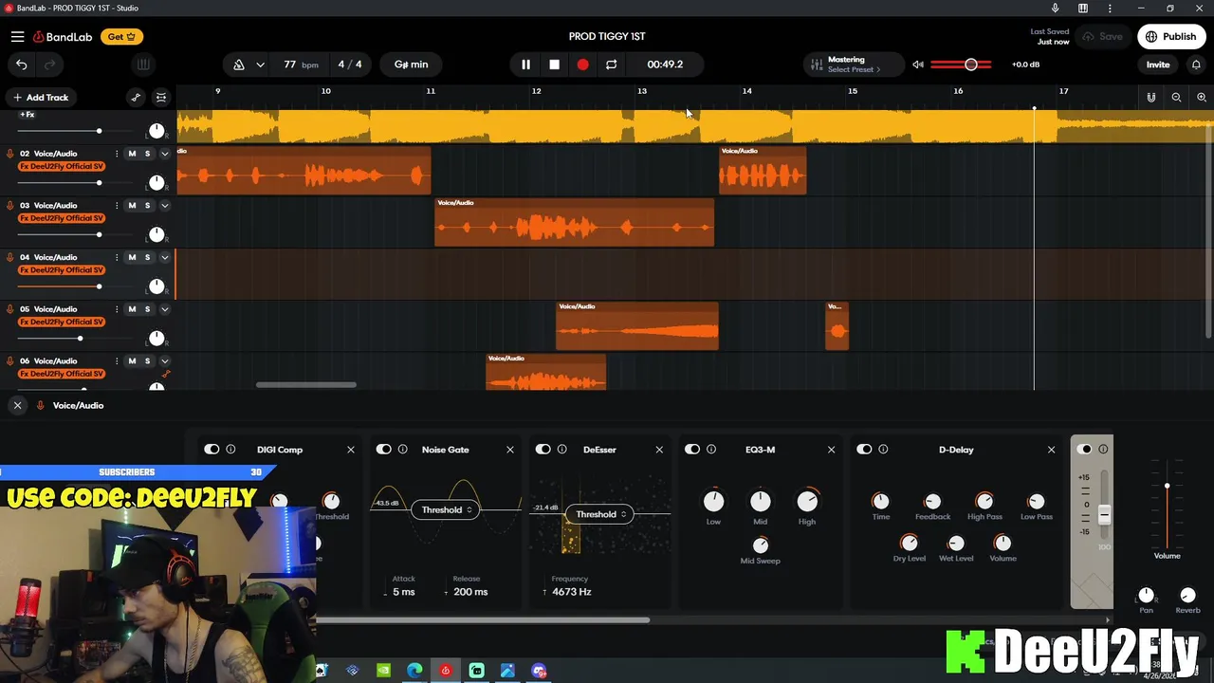The image size is (1214, 683).
Task: Toggle the D-Delay effect on/off
Action: point(864,450)
